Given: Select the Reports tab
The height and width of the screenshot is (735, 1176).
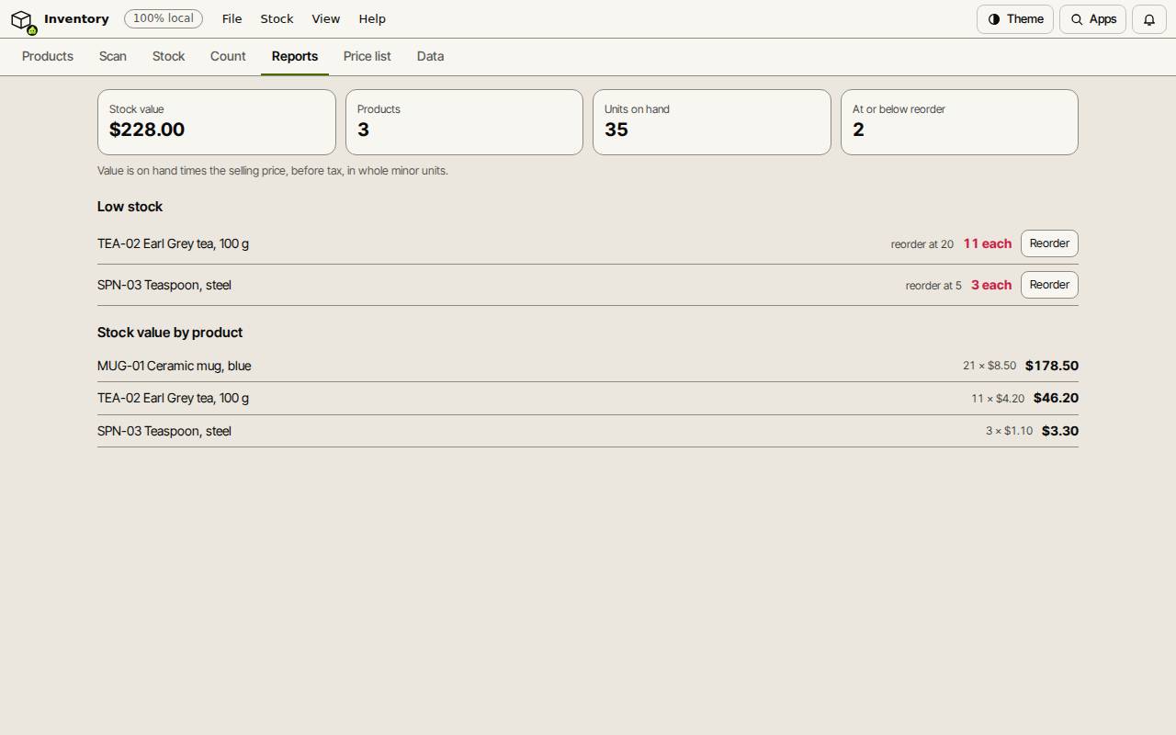Looking at the screenshot, I should (295, 56).
